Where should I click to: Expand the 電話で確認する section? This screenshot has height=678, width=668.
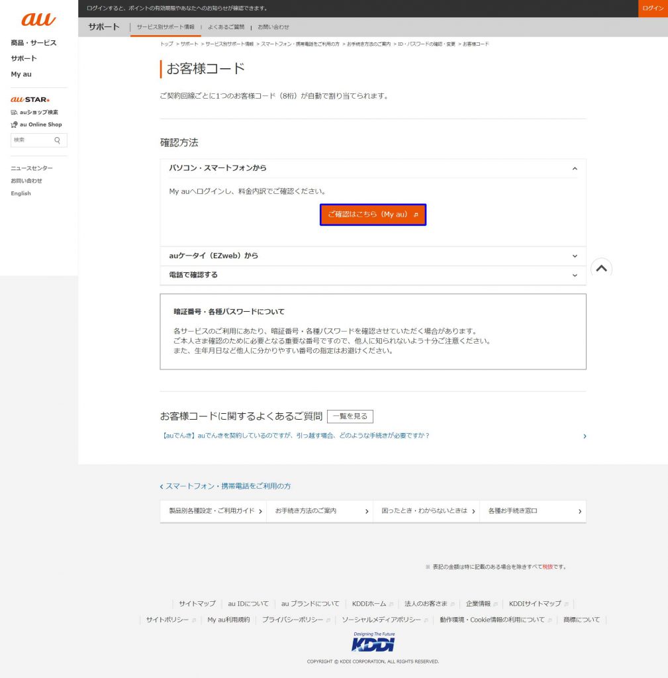click(373, 275)
